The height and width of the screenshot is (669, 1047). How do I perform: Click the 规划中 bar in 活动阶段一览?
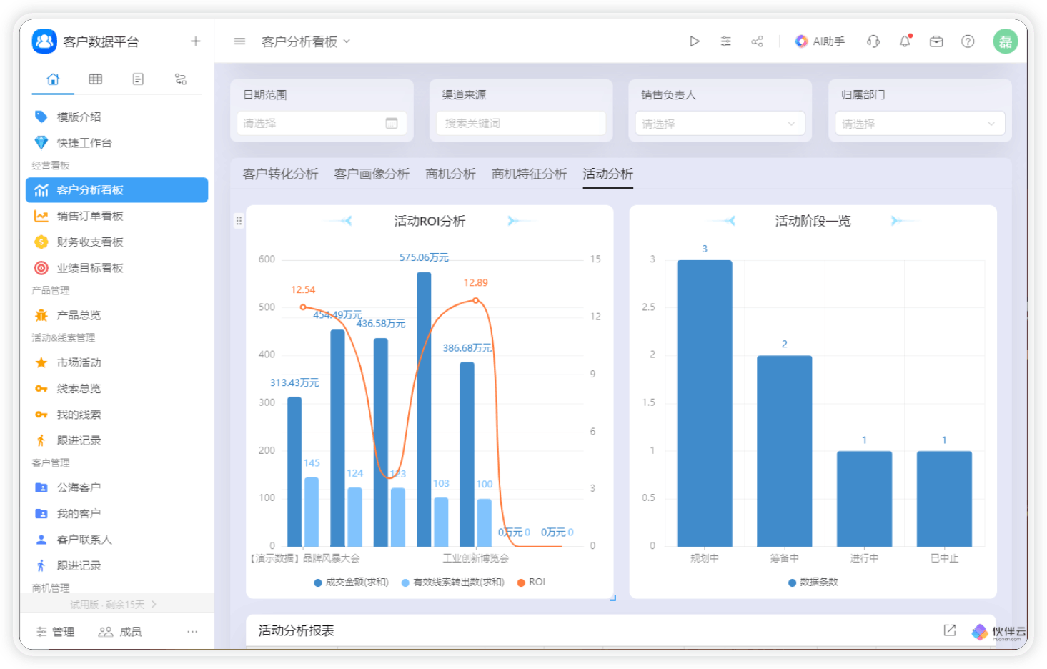(705, 403)
